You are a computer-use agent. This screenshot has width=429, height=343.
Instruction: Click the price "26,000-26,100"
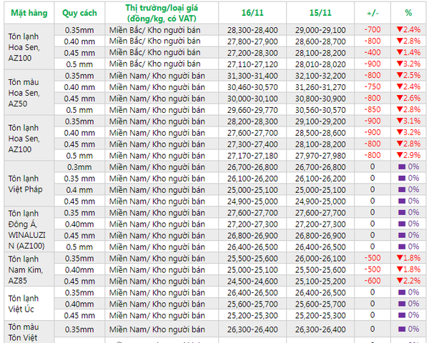click(x=320, y=259)
